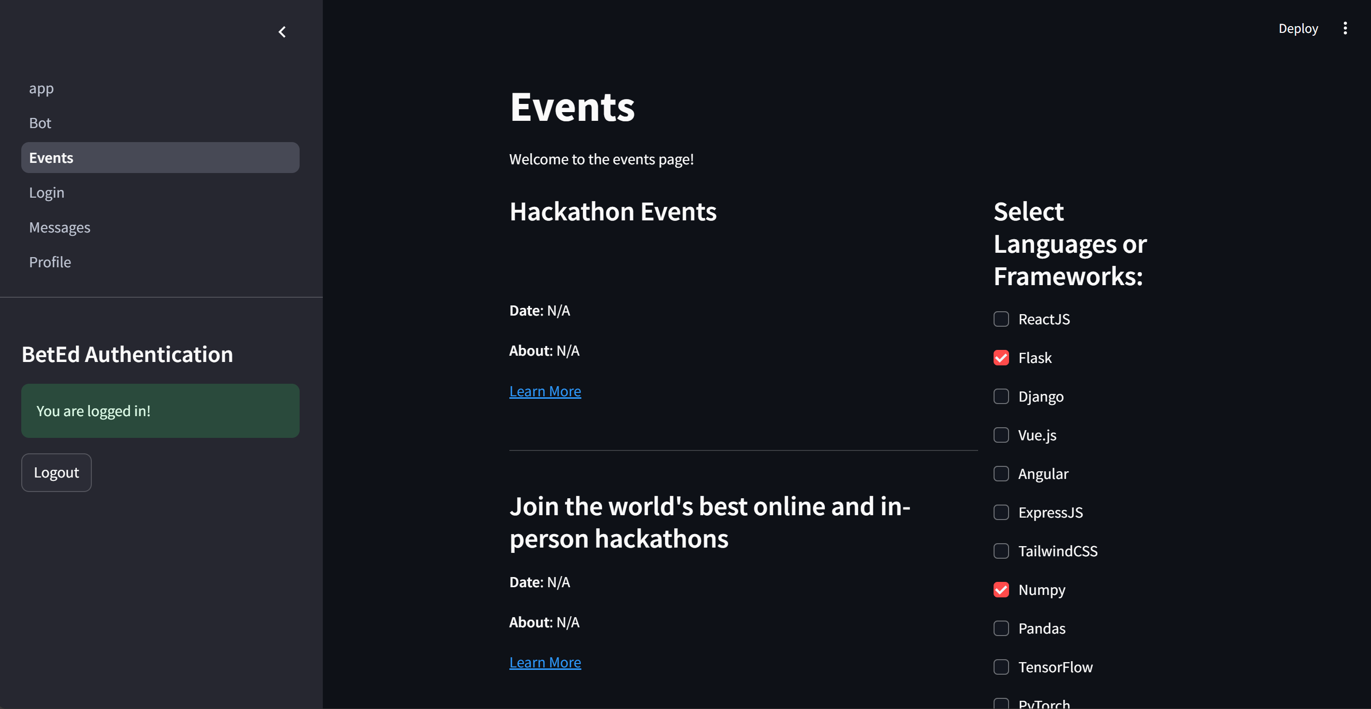Open the three-dot main menu
Screen dimensions: 1371x709
[x=1345, y=28]
